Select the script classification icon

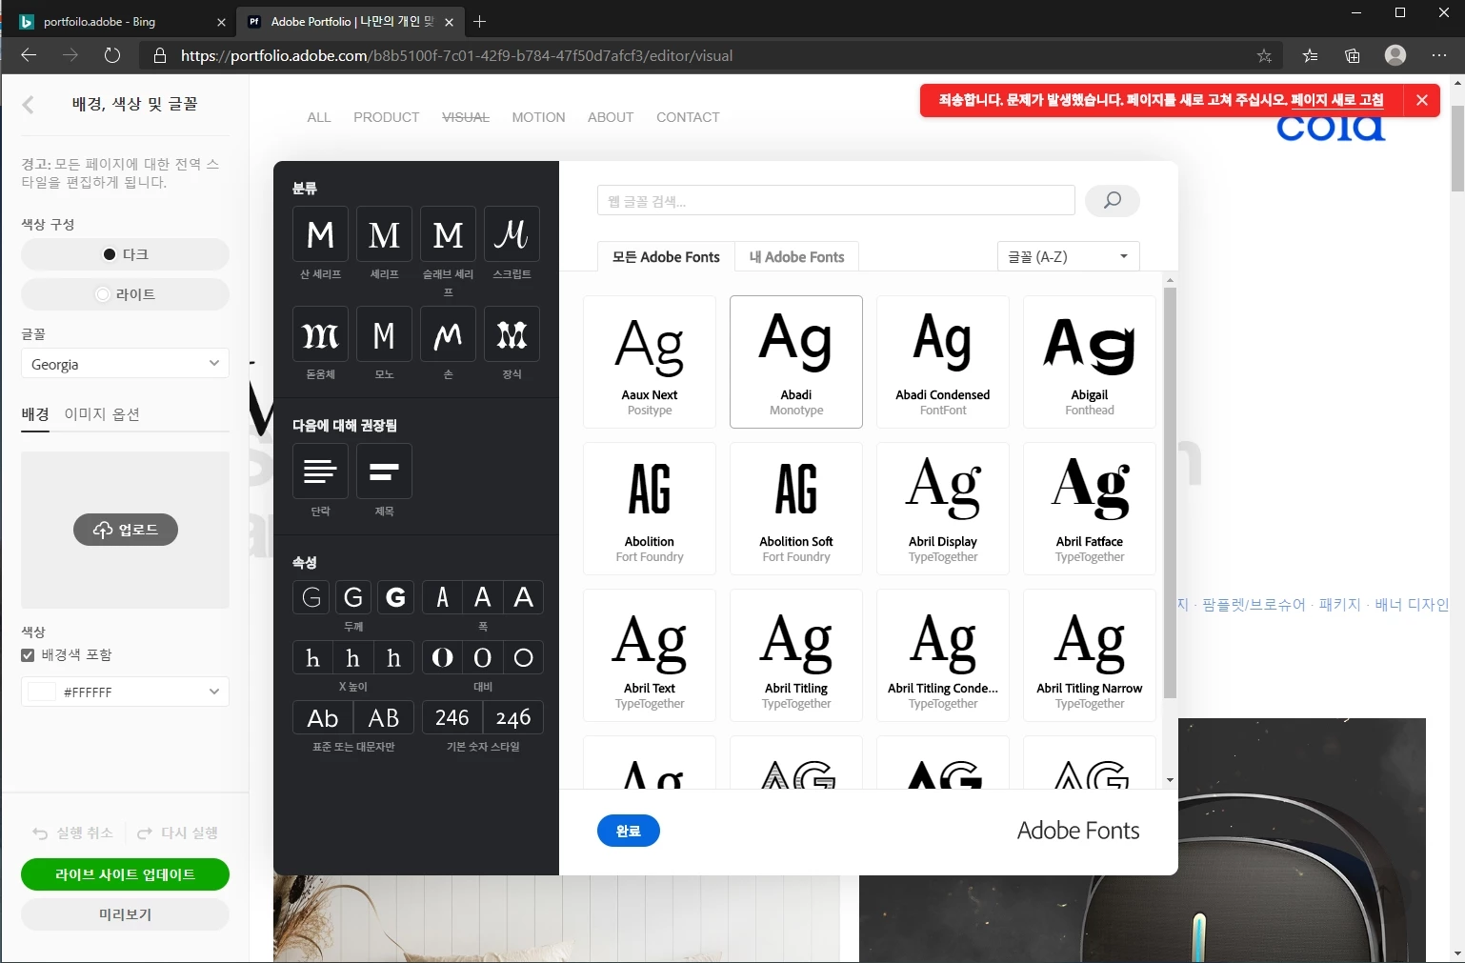click(512, 233)
